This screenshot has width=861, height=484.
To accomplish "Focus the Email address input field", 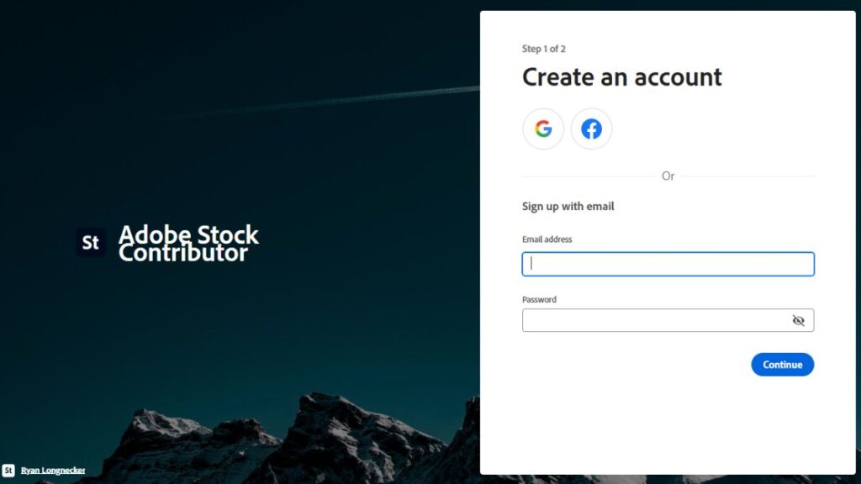I will [x=668, y=263].
